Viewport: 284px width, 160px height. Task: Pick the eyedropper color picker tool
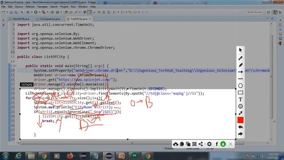coord(241,113)
